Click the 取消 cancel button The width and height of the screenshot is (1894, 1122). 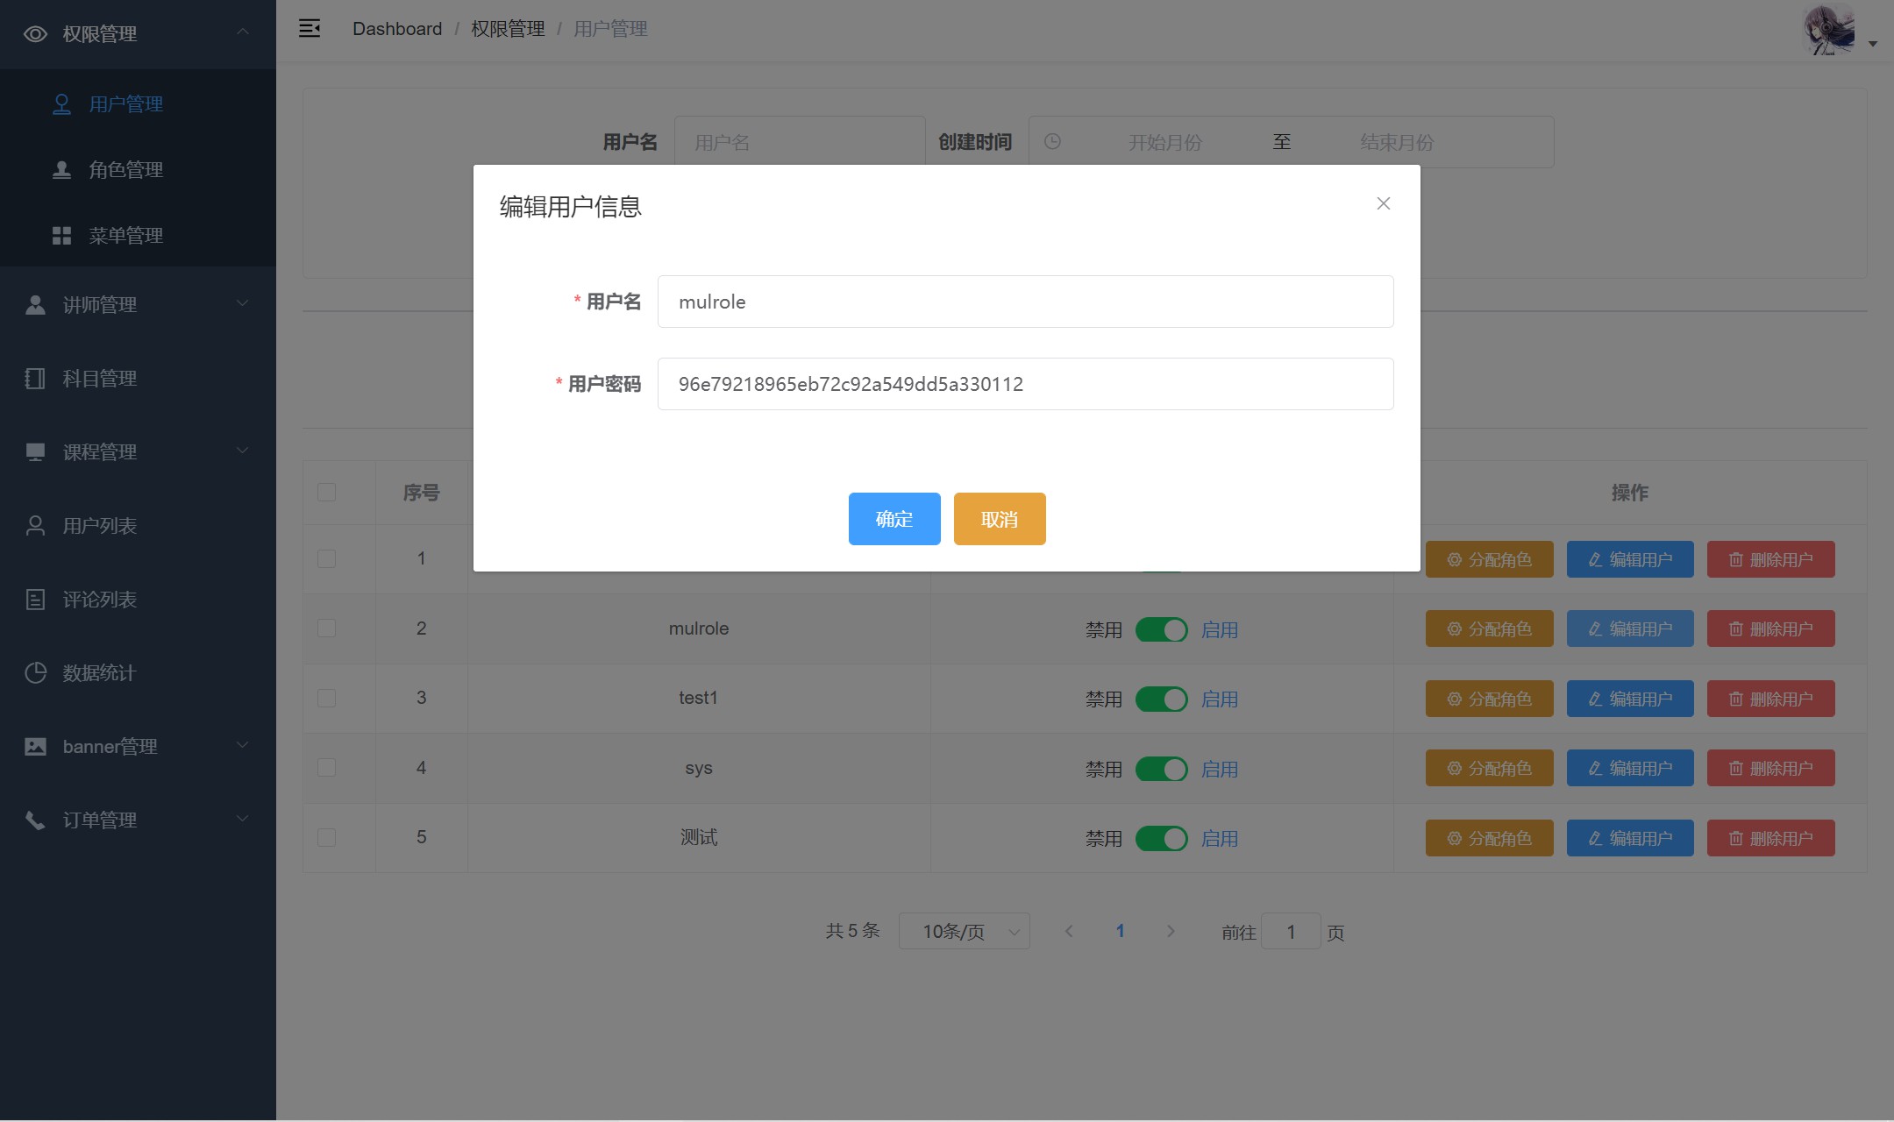point(1000,519)
